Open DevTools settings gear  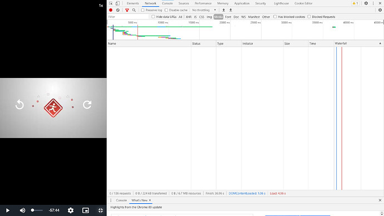pos(366,3)
